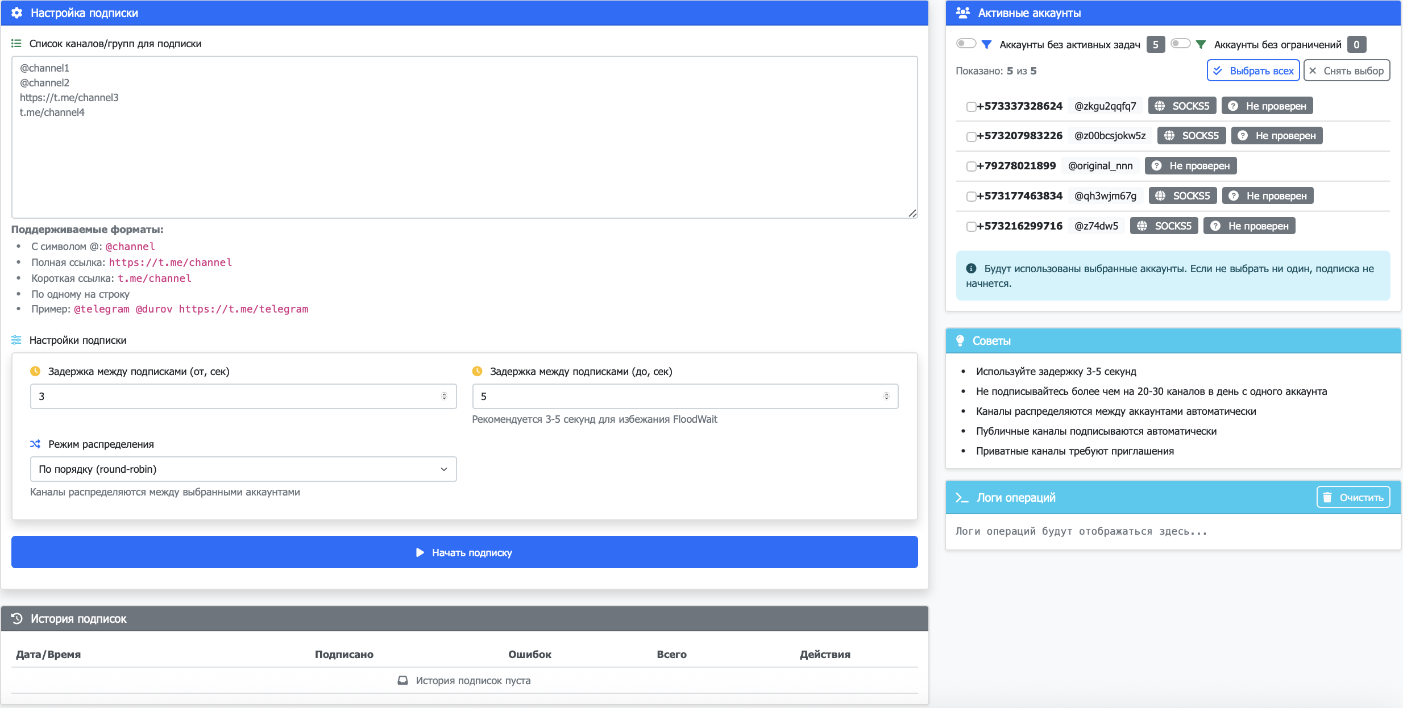This screenshot has width=1403, height=708.
Task: Toggle Аккаунты без ограничений switch
Action: (1180, 44)
